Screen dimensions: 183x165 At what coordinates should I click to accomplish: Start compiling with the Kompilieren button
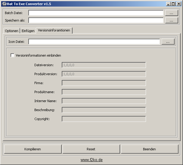pos(33,149)
